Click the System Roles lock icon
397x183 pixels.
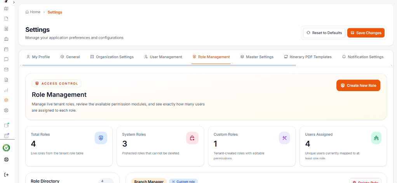(192, 138)
